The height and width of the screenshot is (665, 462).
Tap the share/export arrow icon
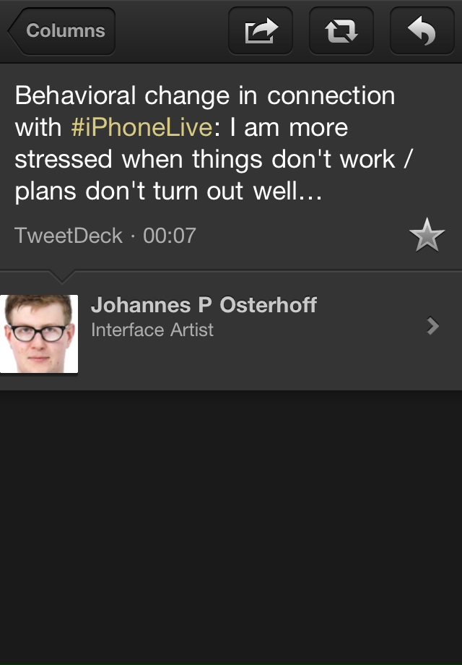(x=261, y=31)
